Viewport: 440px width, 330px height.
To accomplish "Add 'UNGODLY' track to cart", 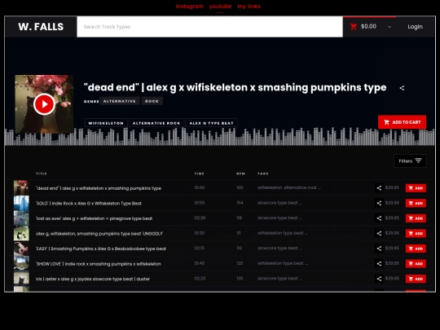I will tap(416, 234).
